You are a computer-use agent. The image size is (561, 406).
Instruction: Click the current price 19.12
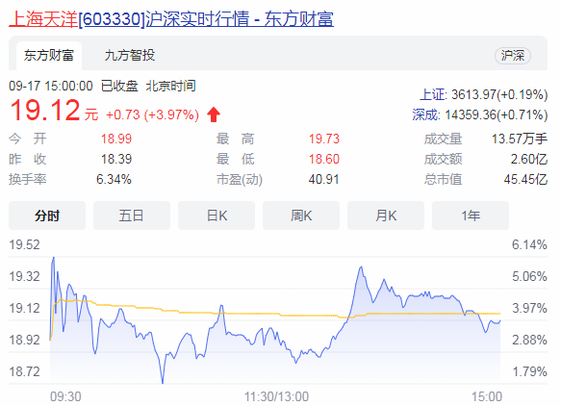point(44,111)
